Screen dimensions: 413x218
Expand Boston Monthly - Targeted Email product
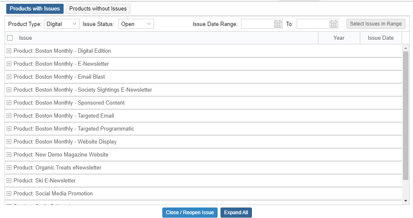tap(9, 115)
